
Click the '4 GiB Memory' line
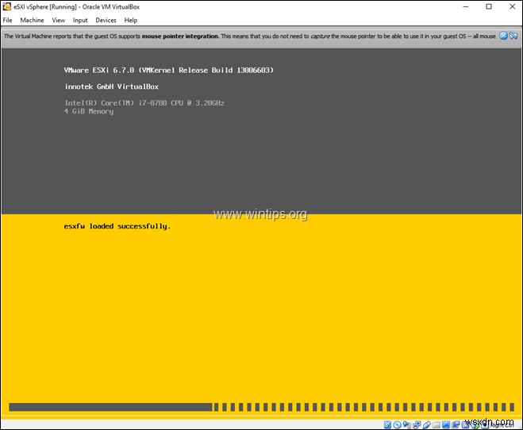[89, 112]
